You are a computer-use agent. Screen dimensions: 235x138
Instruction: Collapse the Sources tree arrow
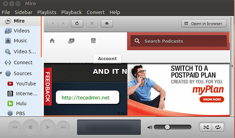pos(1,73)
